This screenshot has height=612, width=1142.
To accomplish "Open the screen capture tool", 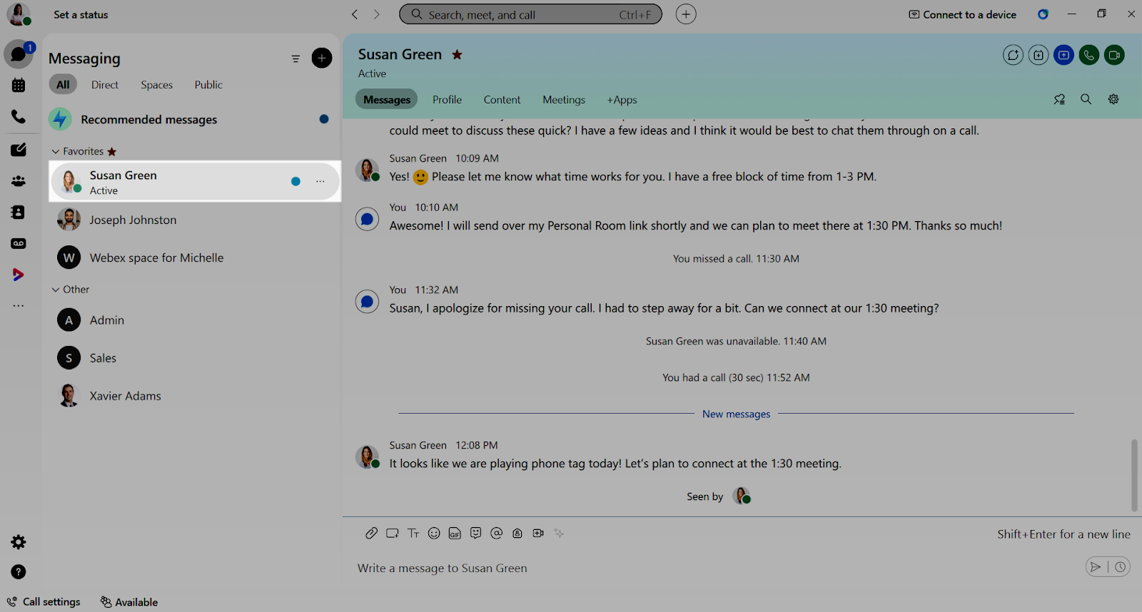I will pyautogui.click(x=392, y=534).
